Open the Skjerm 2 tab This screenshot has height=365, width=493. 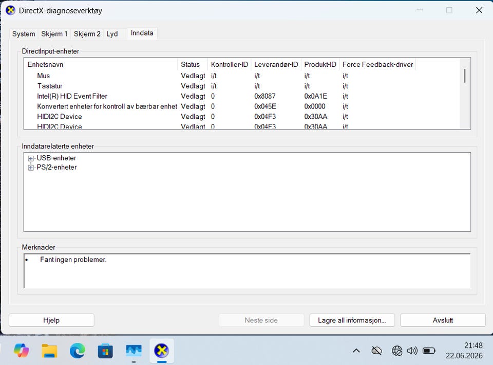(x=87, y=33)
